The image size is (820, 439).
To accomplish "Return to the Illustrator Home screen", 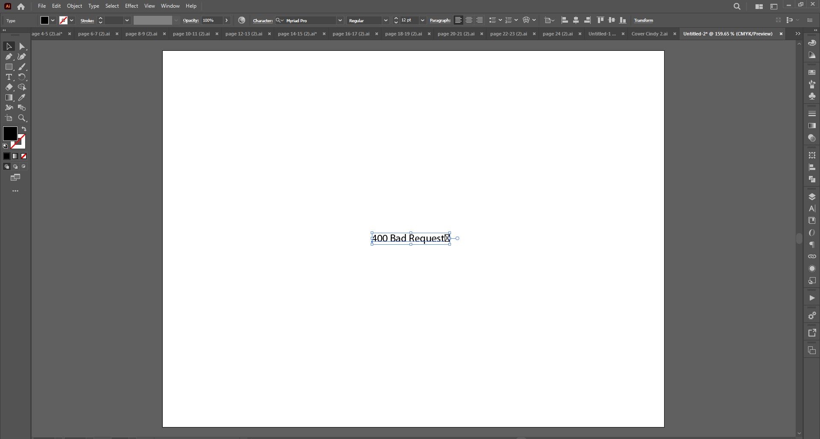I will [20, 6].
